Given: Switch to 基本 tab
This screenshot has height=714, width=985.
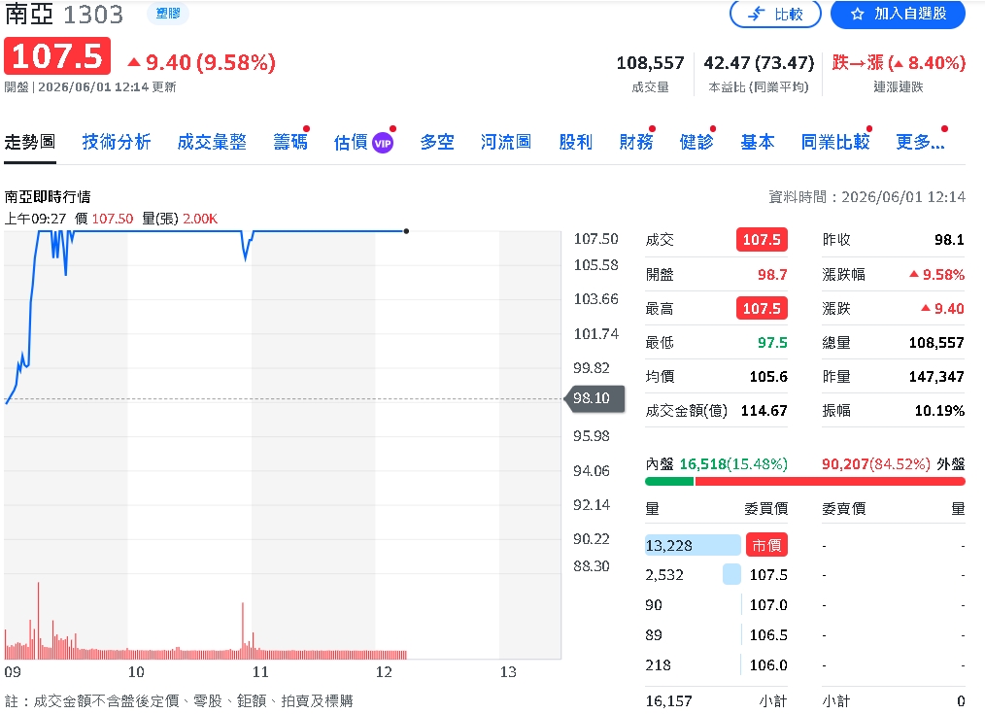Looking at the screenshot, I should coord(758,142).
